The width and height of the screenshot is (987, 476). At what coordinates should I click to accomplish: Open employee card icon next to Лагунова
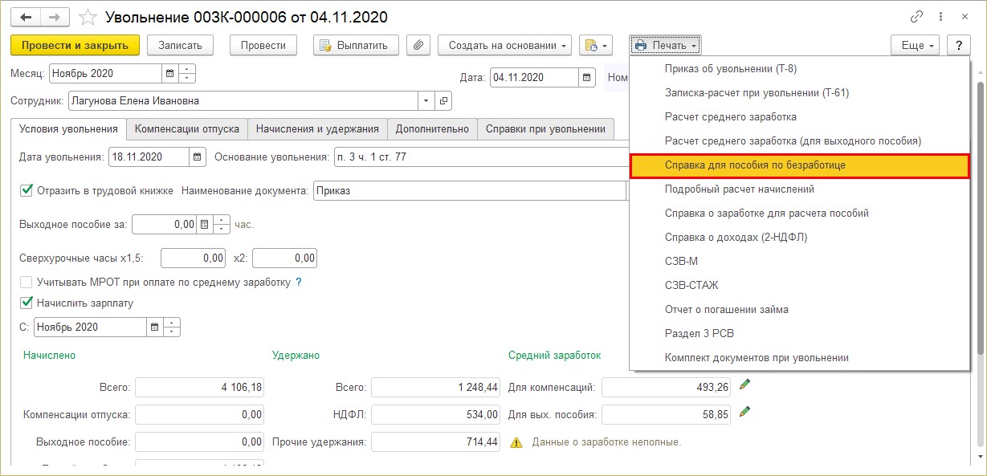443,101
